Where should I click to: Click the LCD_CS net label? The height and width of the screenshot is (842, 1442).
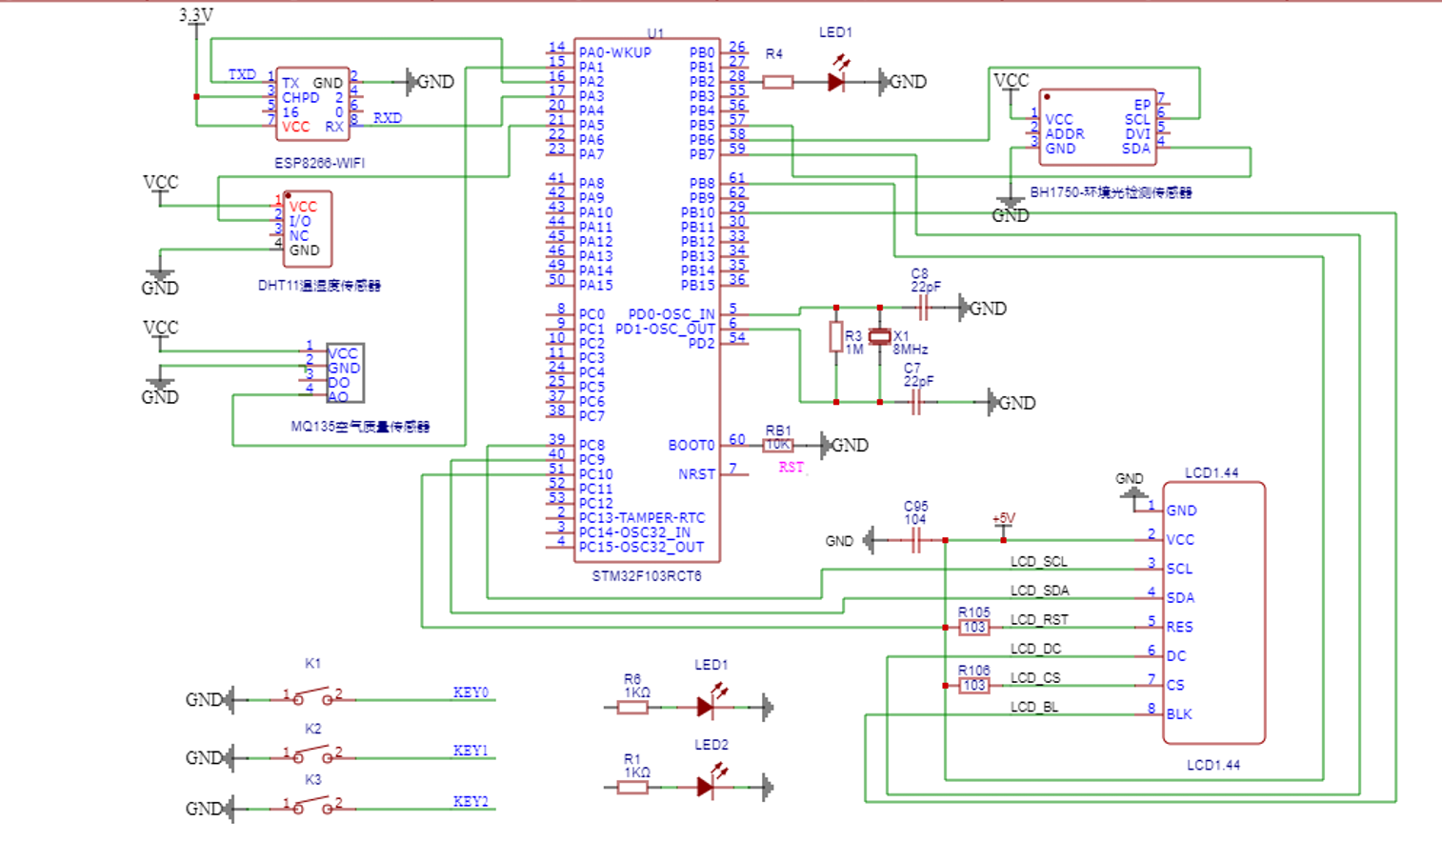point(1035,678)
